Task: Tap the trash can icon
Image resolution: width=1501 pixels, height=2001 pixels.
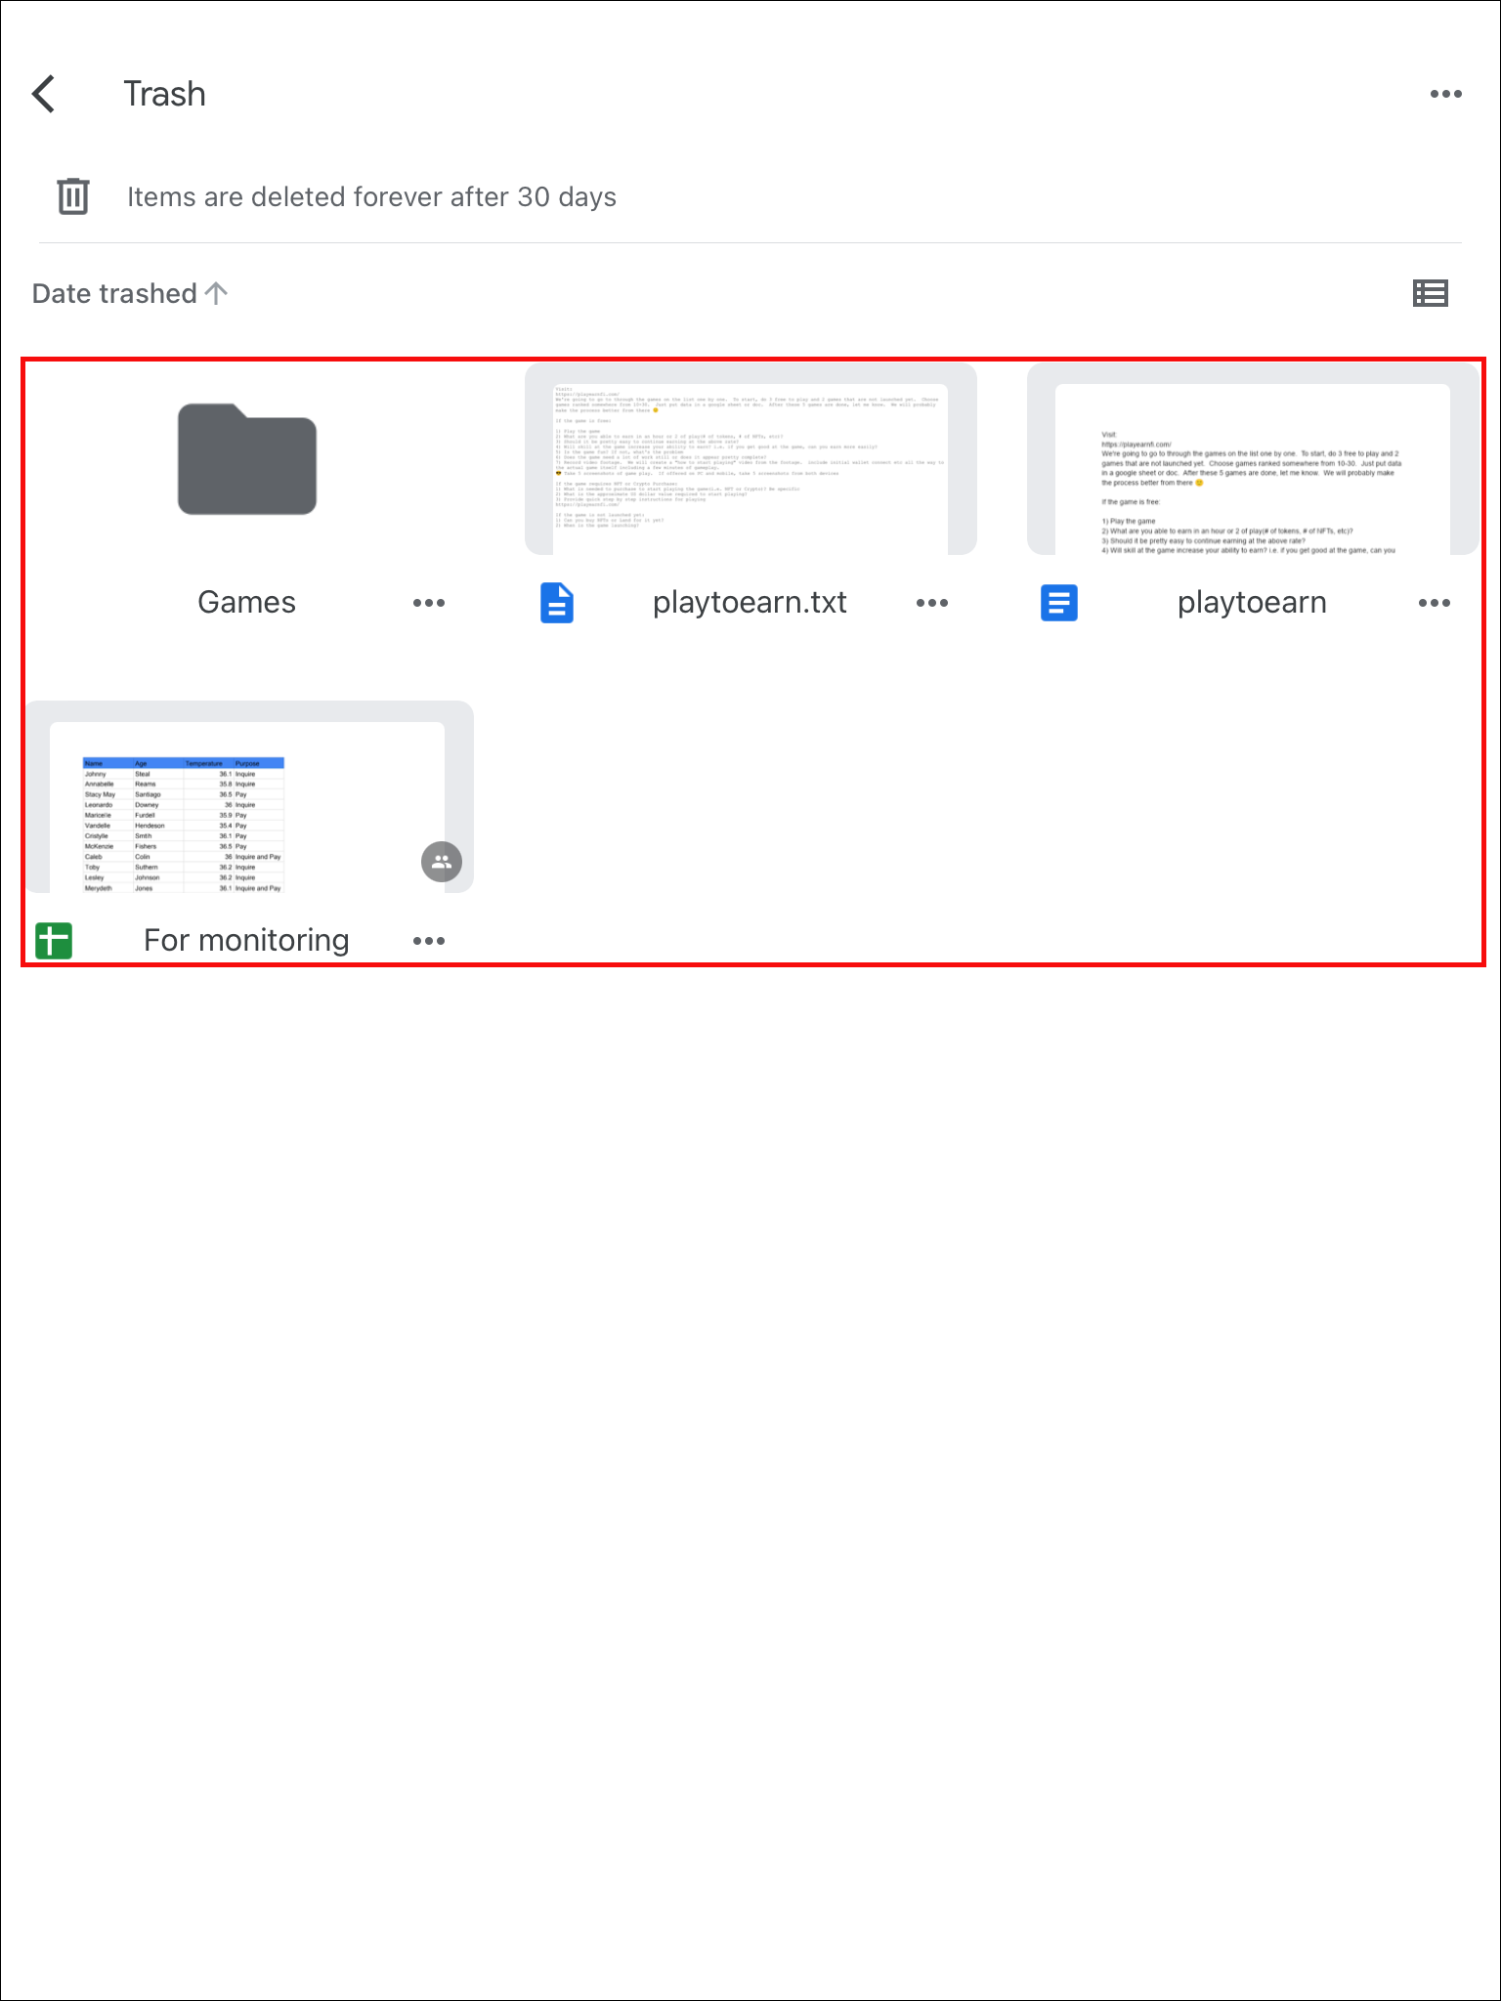Action: (x=73, y=196)
